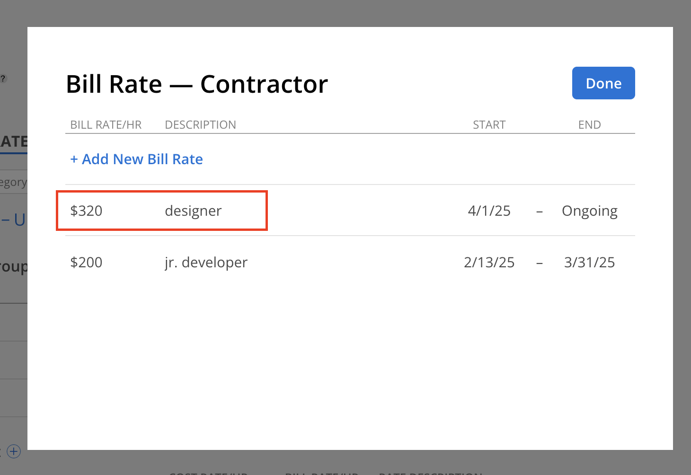Click the dash between 4/1/25 and Ongoing

(540, 211)
